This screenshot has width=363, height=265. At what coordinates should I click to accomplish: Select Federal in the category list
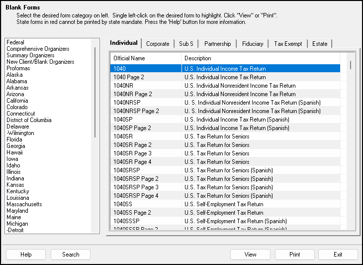[x=15, y=43]
